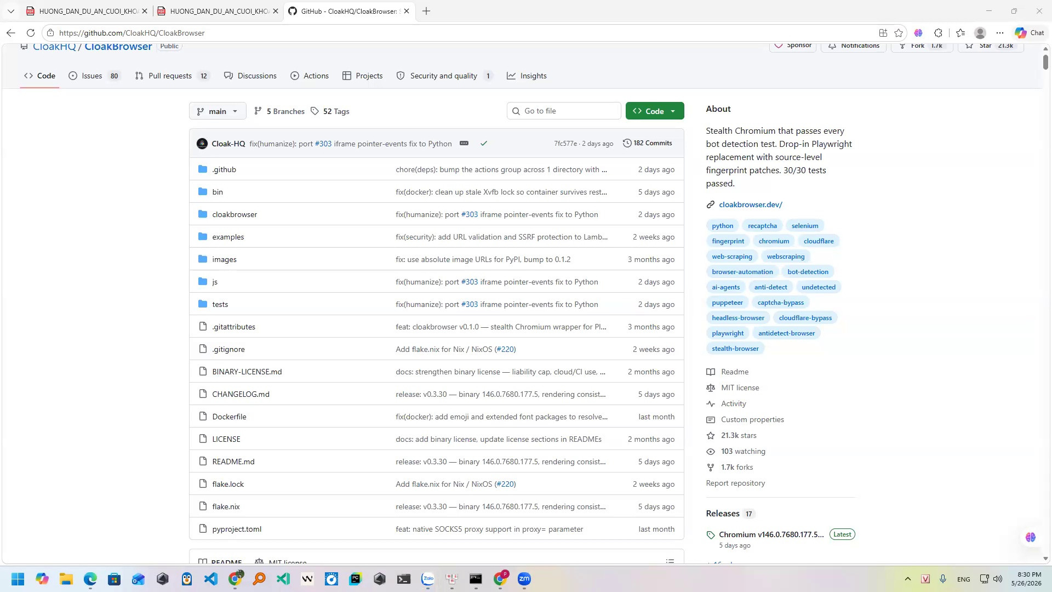
Task: Open the Pull requests tab
Action: (172, 76)
